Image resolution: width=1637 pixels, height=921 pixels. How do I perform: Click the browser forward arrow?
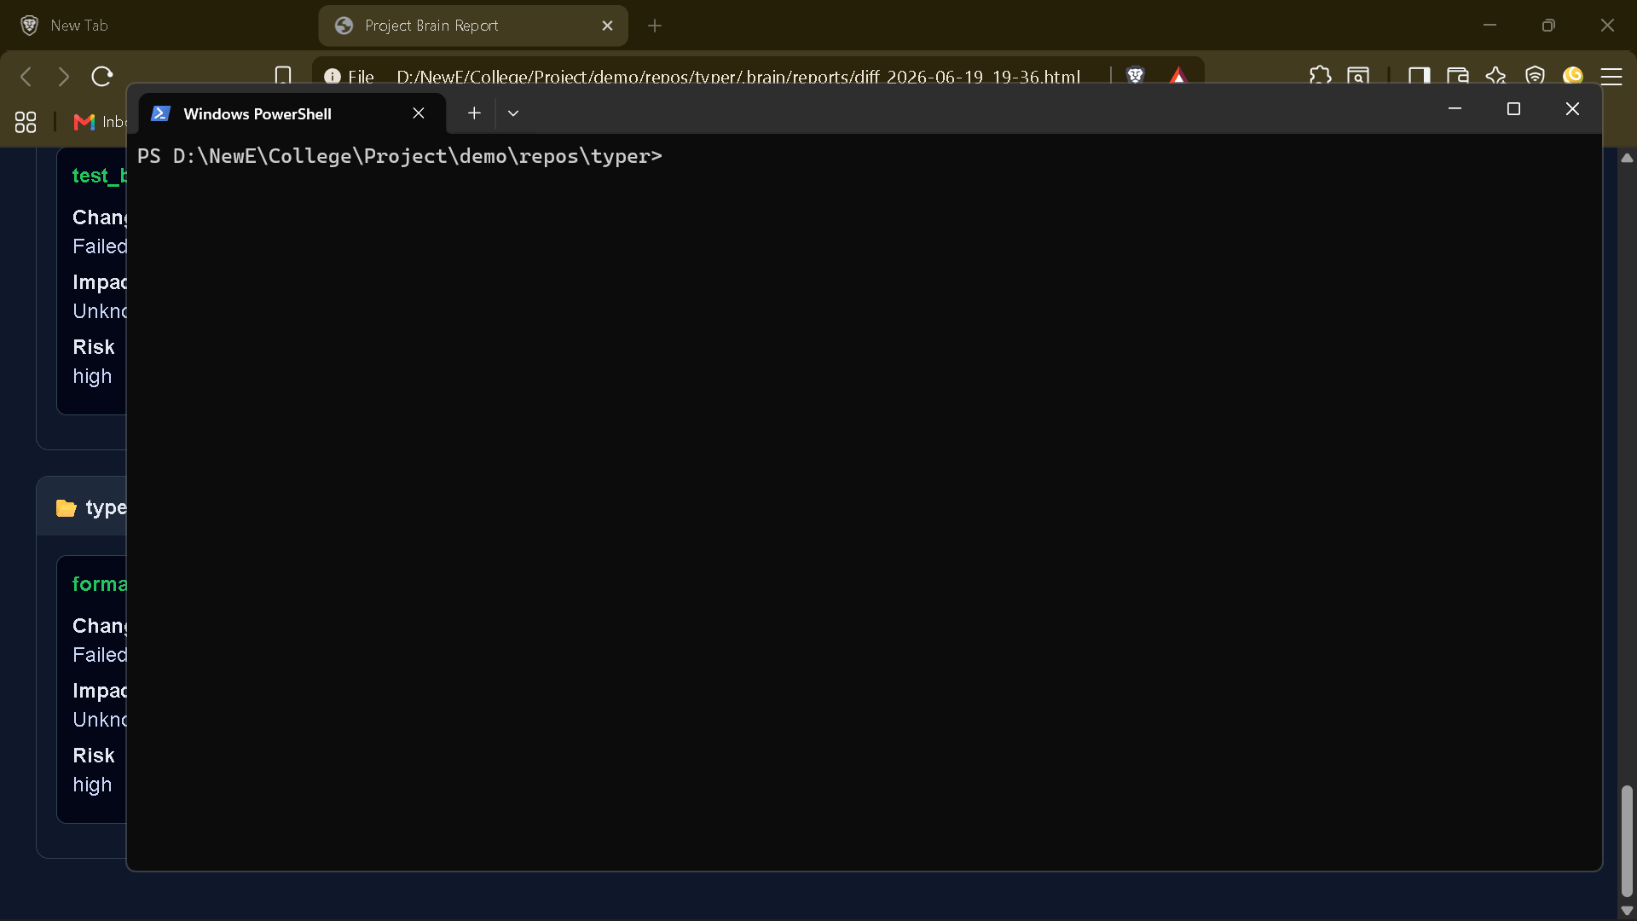64,77
